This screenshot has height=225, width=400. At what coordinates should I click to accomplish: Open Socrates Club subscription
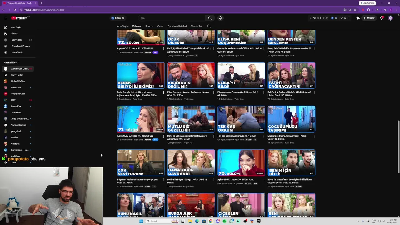click(17, 94)
